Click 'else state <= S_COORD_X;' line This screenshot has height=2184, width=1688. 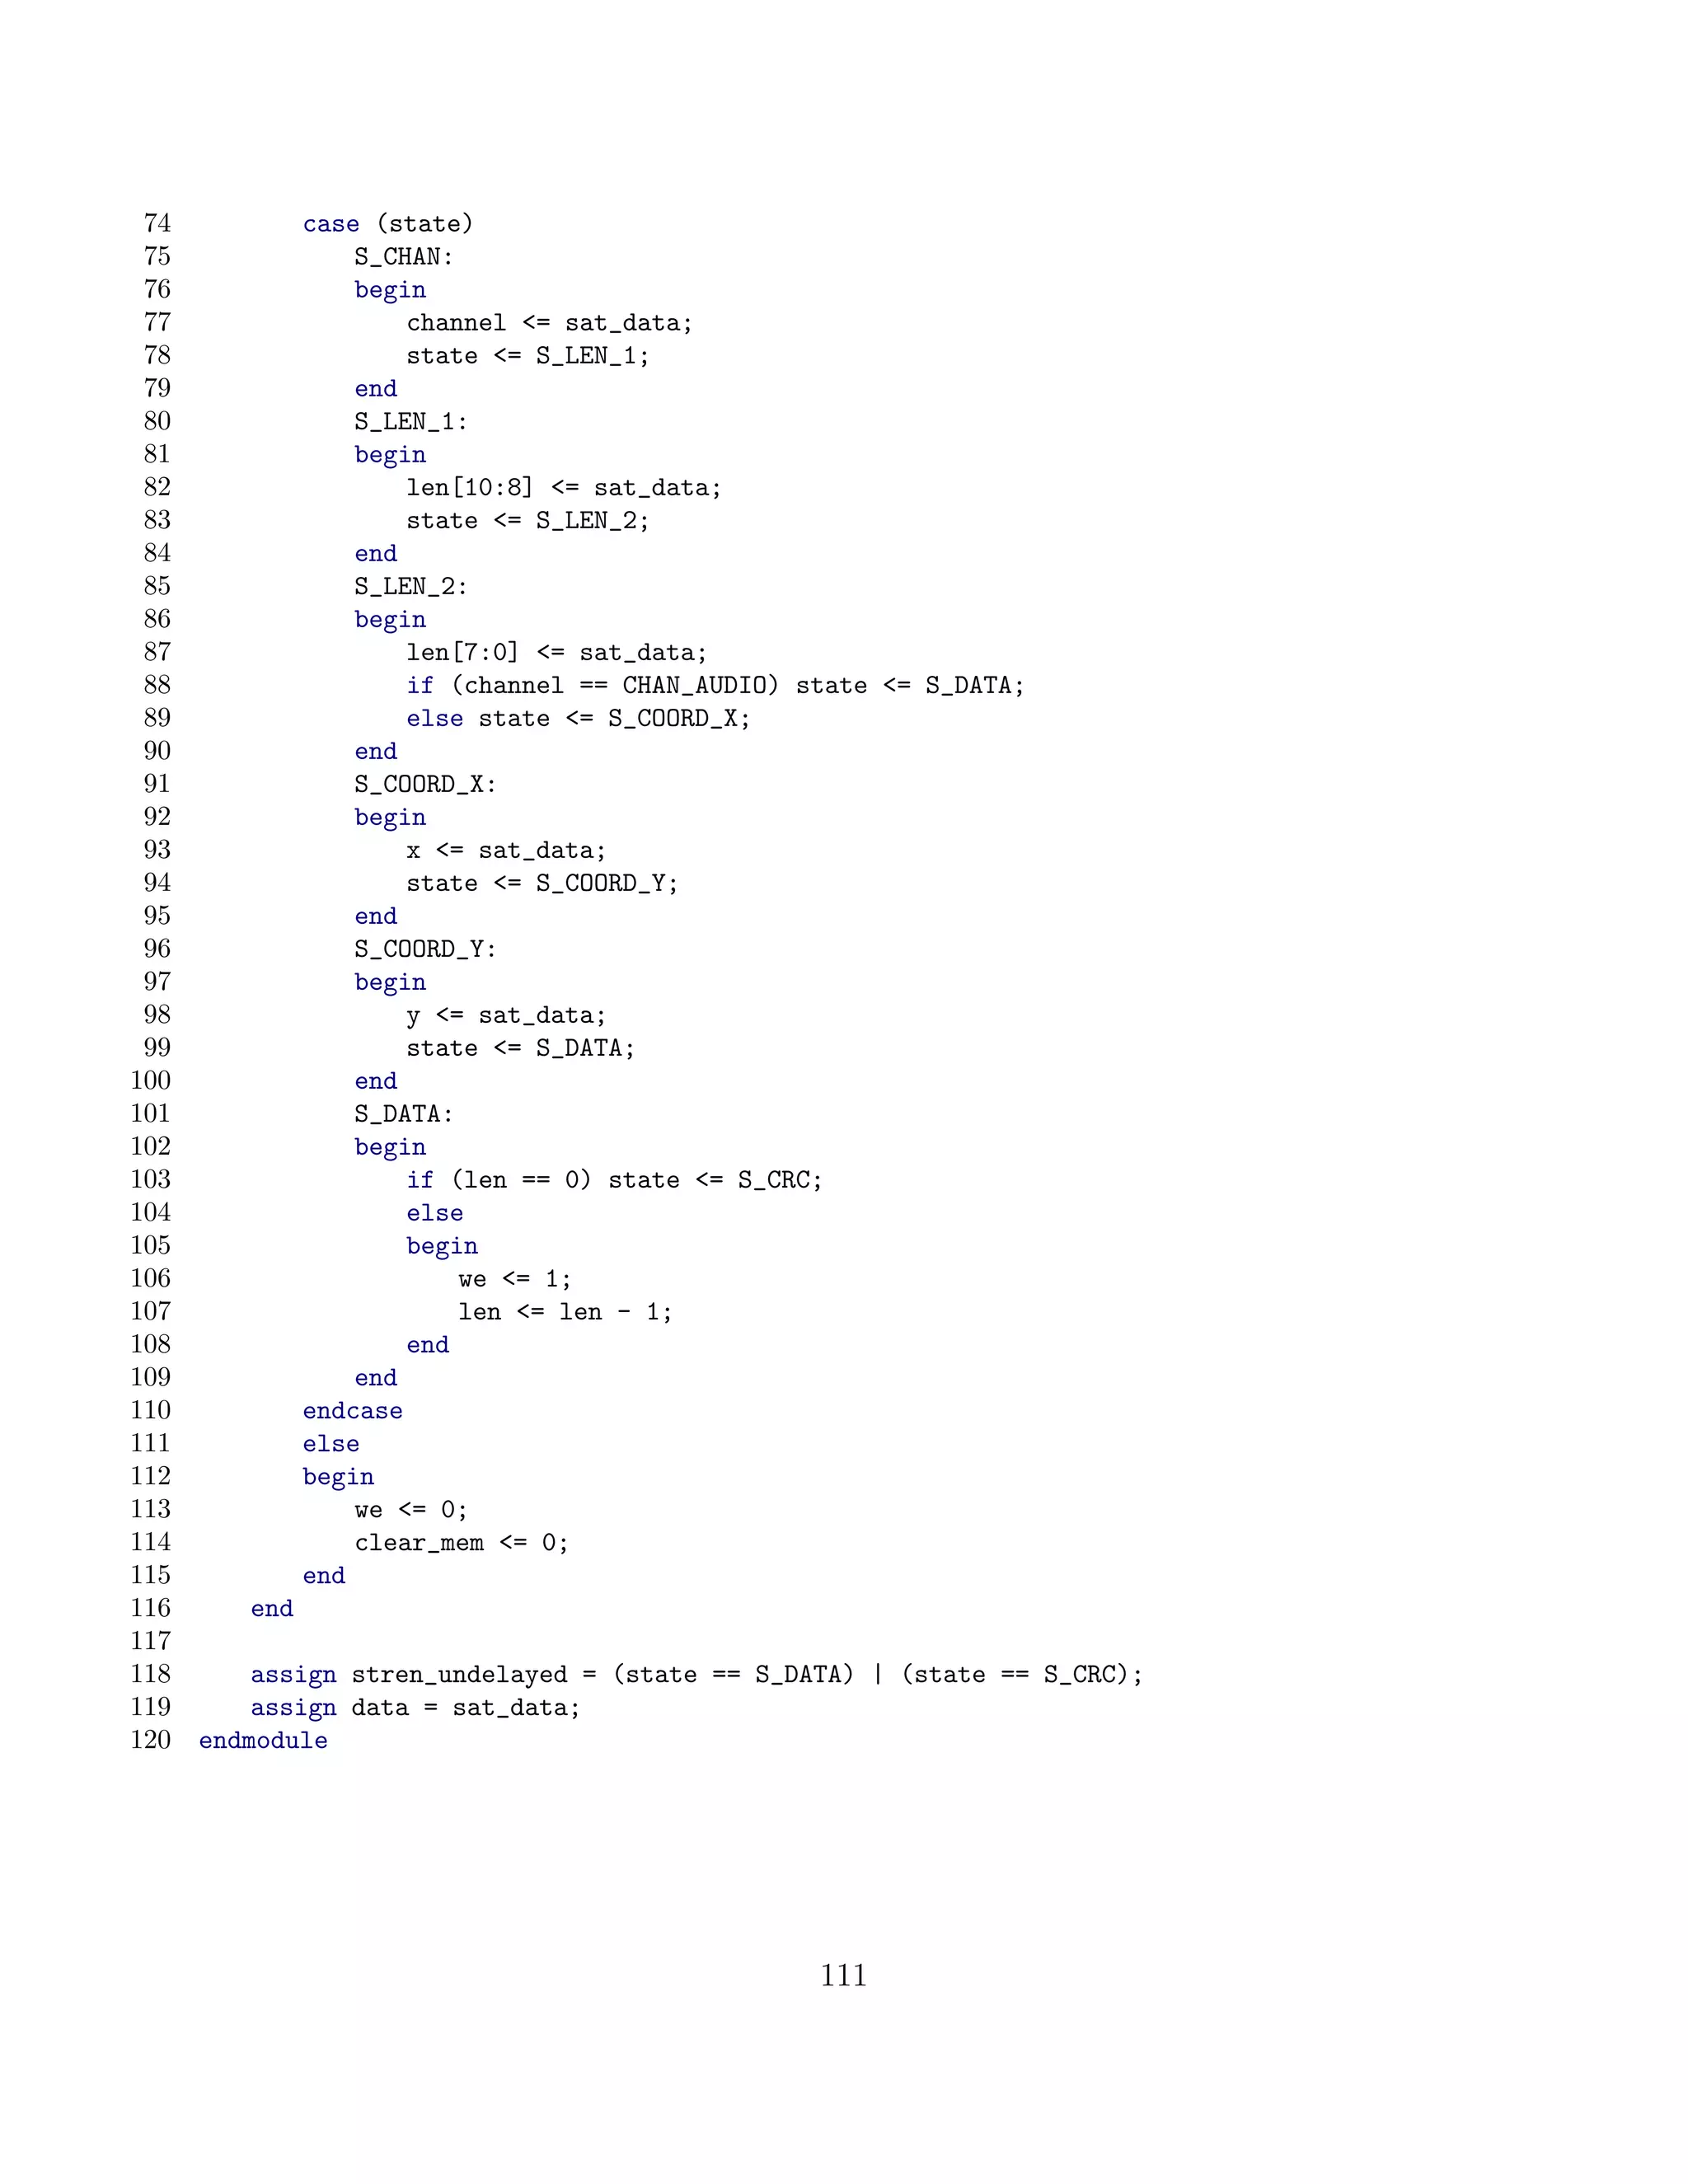tap(578, 719)
